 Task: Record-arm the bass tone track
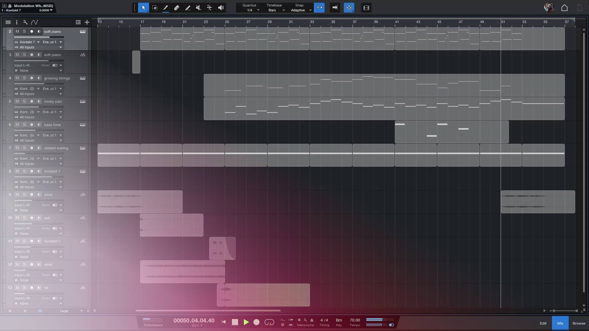coord(32,125)
